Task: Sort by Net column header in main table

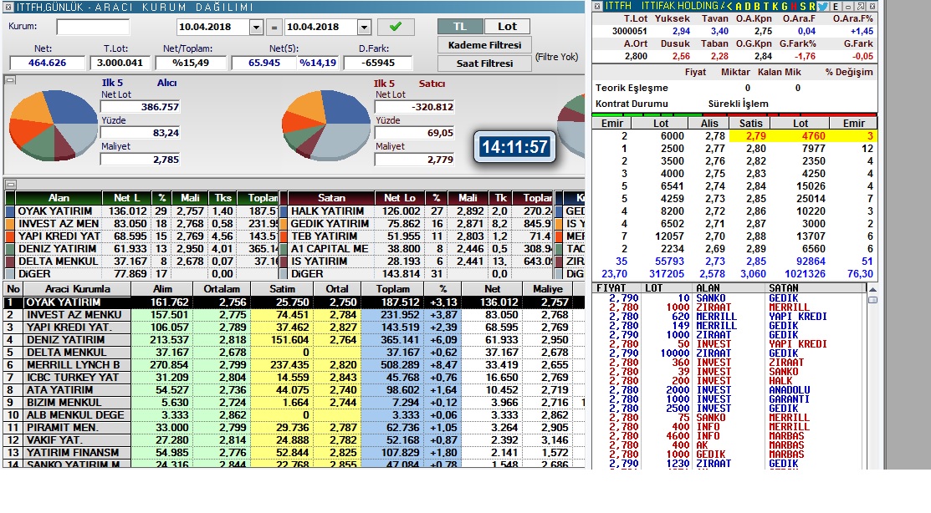Action: click(492, 289)
